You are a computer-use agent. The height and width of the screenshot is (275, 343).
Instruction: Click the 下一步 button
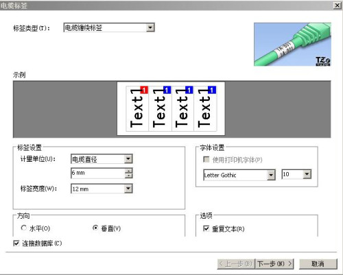274,264
